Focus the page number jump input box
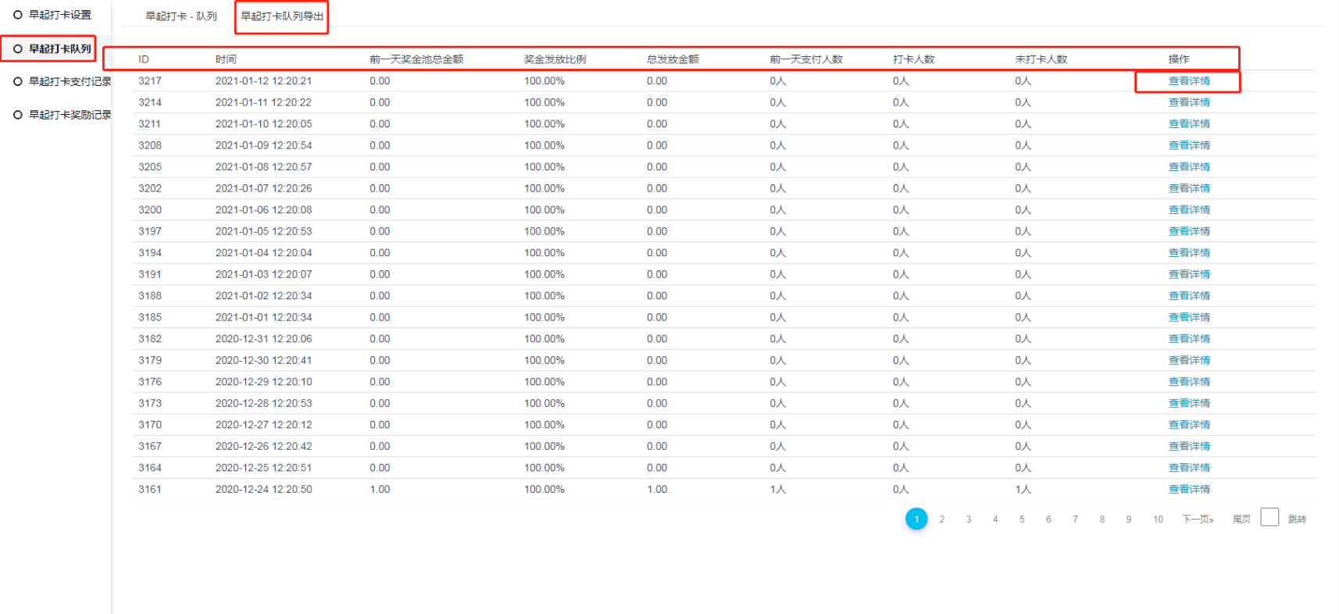Image resolution: width=1339 pixels, height=614 pixels. [1269, 518]
